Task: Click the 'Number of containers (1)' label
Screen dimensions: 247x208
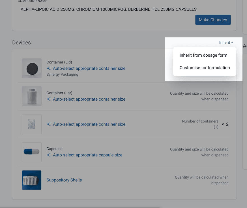Action: point(200,124)
